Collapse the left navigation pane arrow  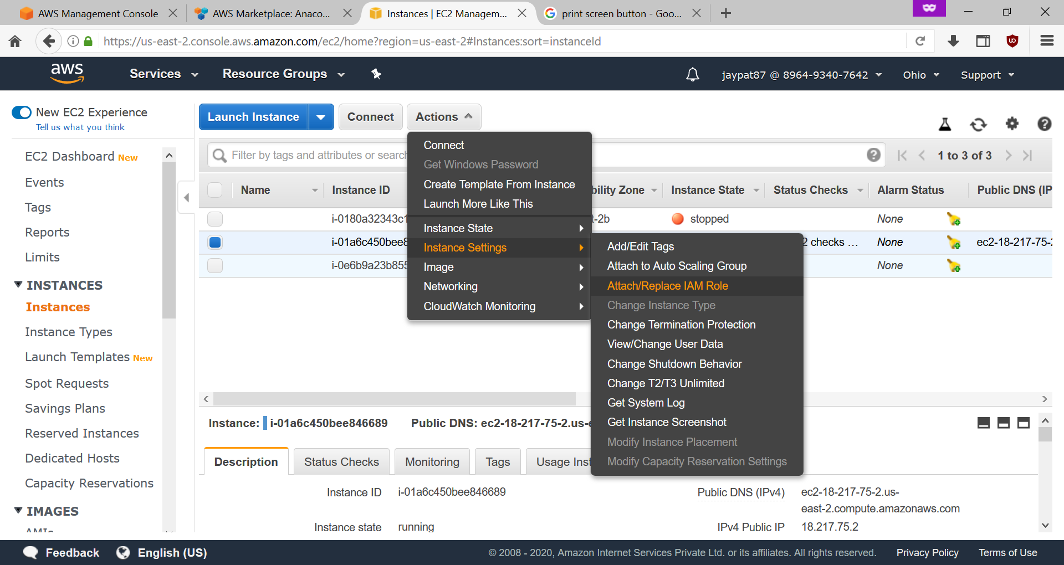click(x=187, y=197)
